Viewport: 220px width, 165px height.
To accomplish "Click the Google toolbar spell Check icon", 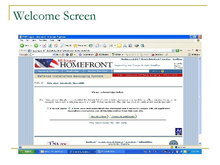I will pyautogui.click(x=113, y=54).
